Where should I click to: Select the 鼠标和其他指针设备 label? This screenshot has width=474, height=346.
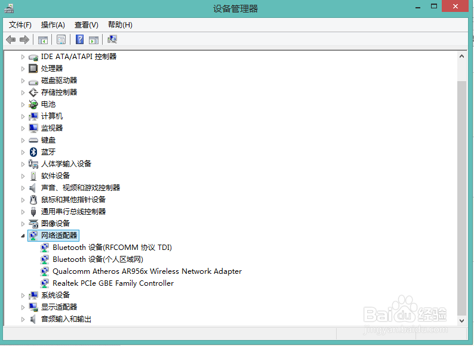tap(73, 199)
